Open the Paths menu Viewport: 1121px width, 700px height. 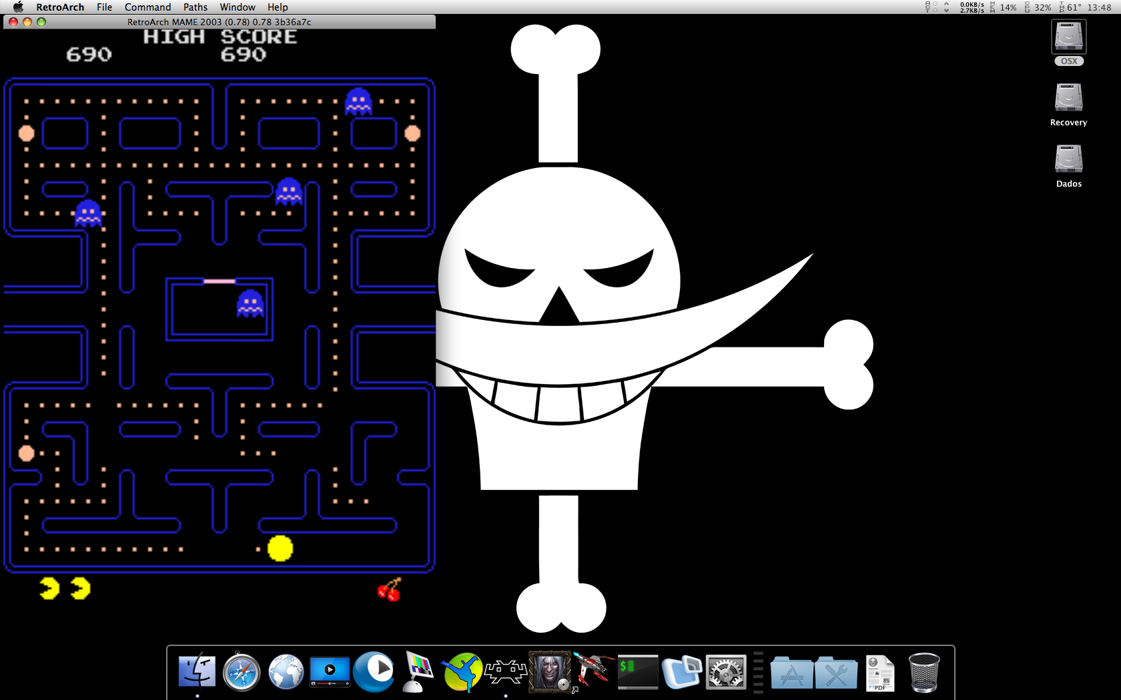pos(196,7)
